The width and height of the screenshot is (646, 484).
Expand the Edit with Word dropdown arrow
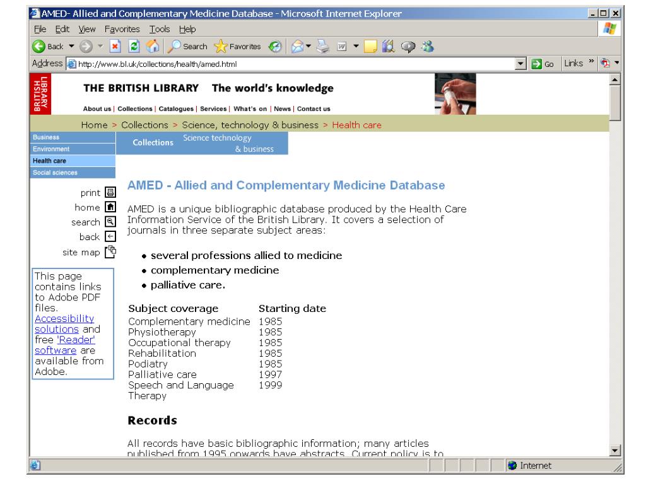point(356,46)
